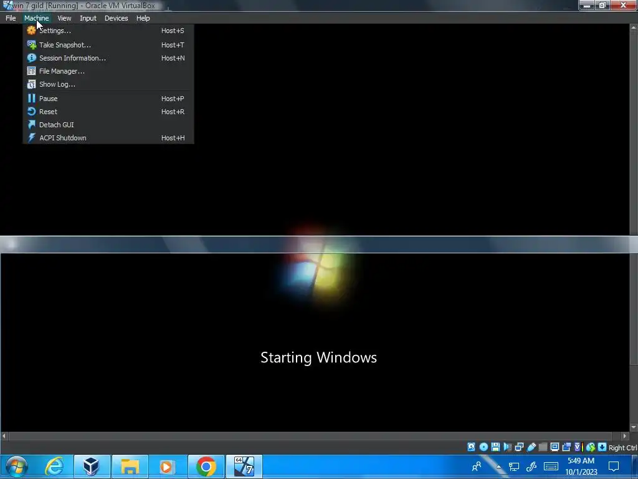This screenshot has width=638, height=479.
Task: Show hidden system tray icons
Action: tap(498, 467)
